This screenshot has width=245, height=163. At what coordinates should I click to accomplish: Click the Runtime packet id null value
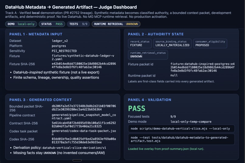coord(174,75)
